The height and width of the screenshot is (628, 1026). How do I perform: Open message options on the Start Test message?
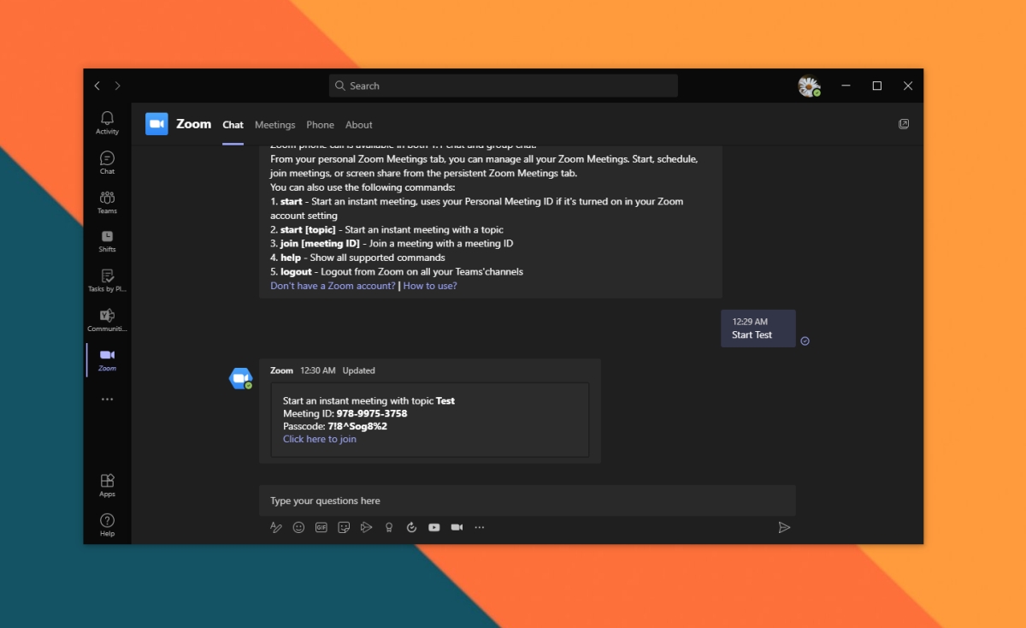[x=804, y=341]
